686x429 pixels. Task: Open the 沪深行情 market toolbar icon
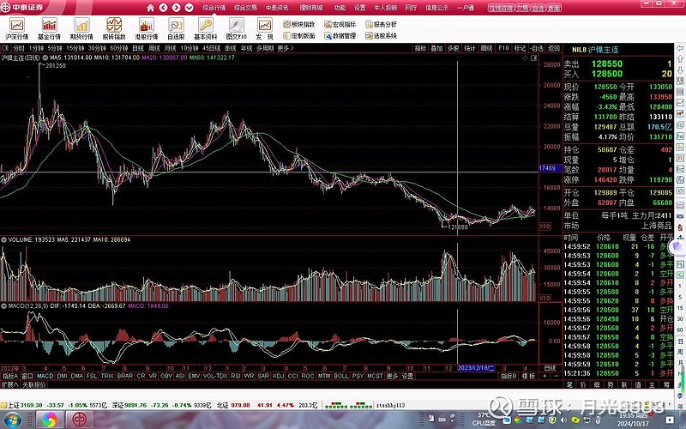(16, 30)
